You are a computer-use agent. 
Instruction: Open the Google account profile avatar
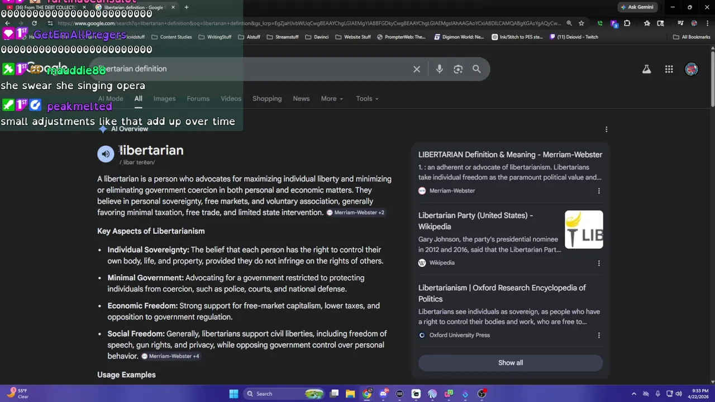click(x=692, y=69)
